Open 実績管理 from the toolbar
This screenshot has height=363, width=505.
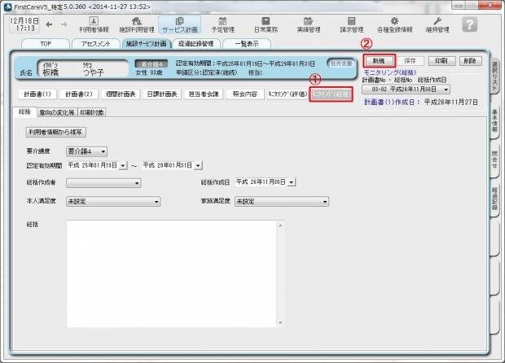tap(307, 24)
